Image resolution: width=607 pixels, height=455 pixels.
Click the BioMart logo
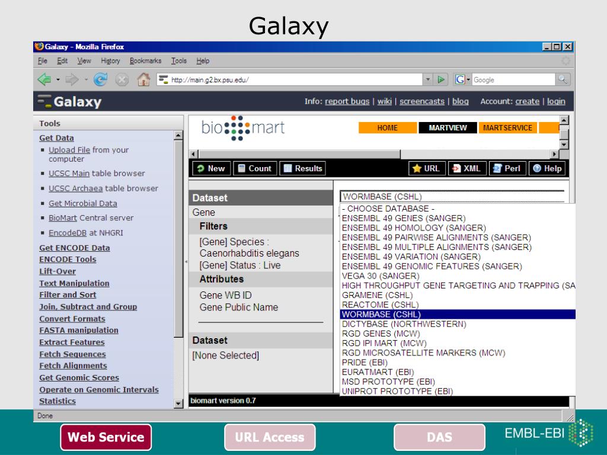coord(242,128)
